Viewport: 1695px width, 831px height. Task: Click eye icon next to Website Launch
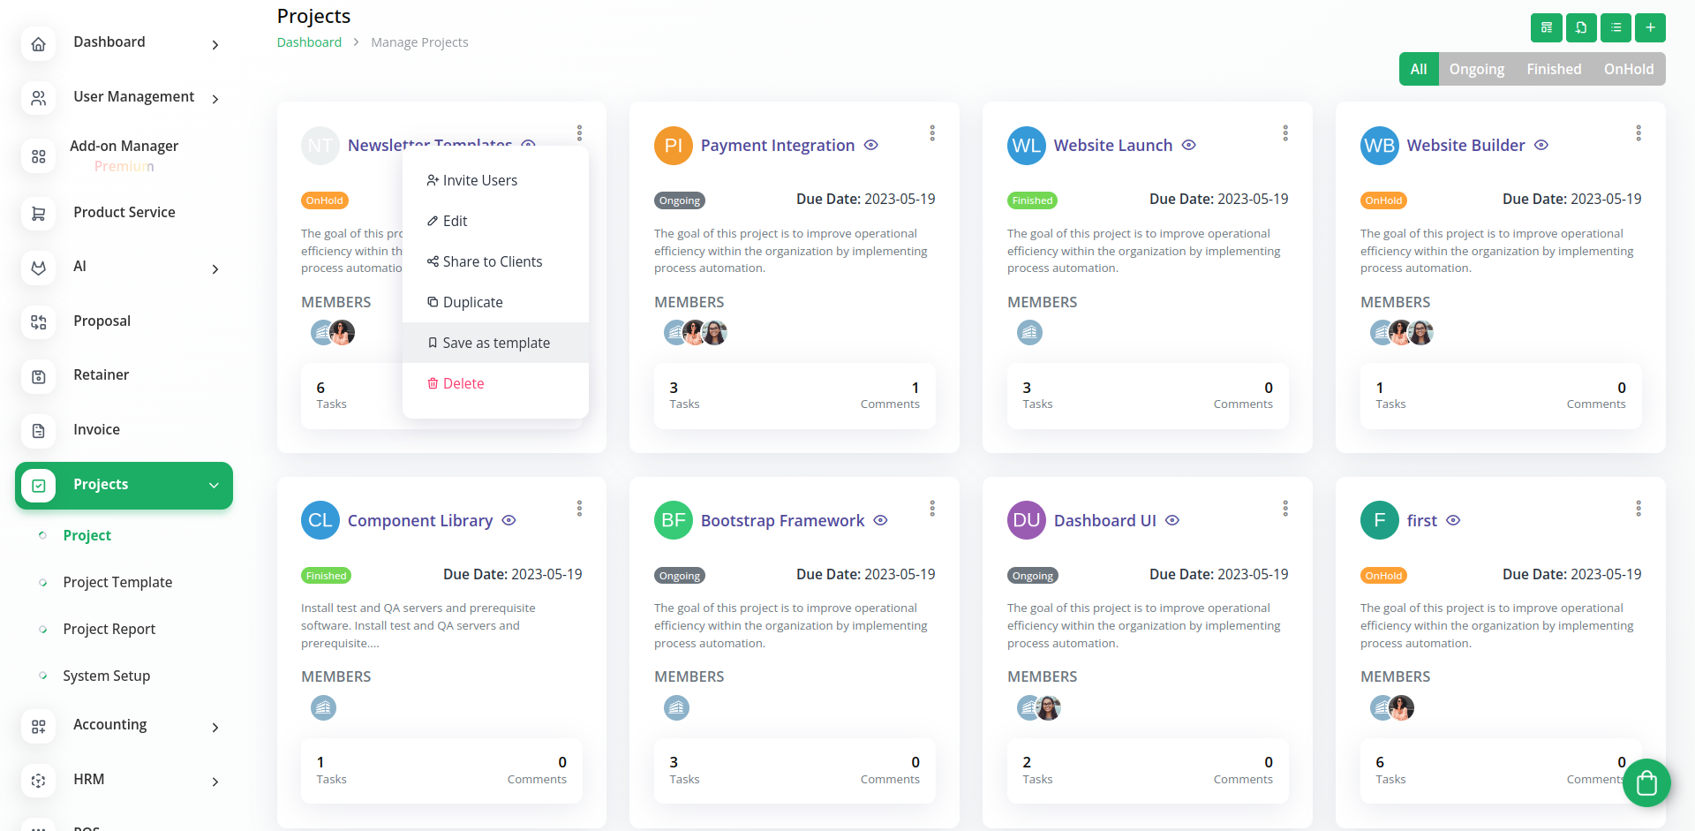tap(1189, 146)
